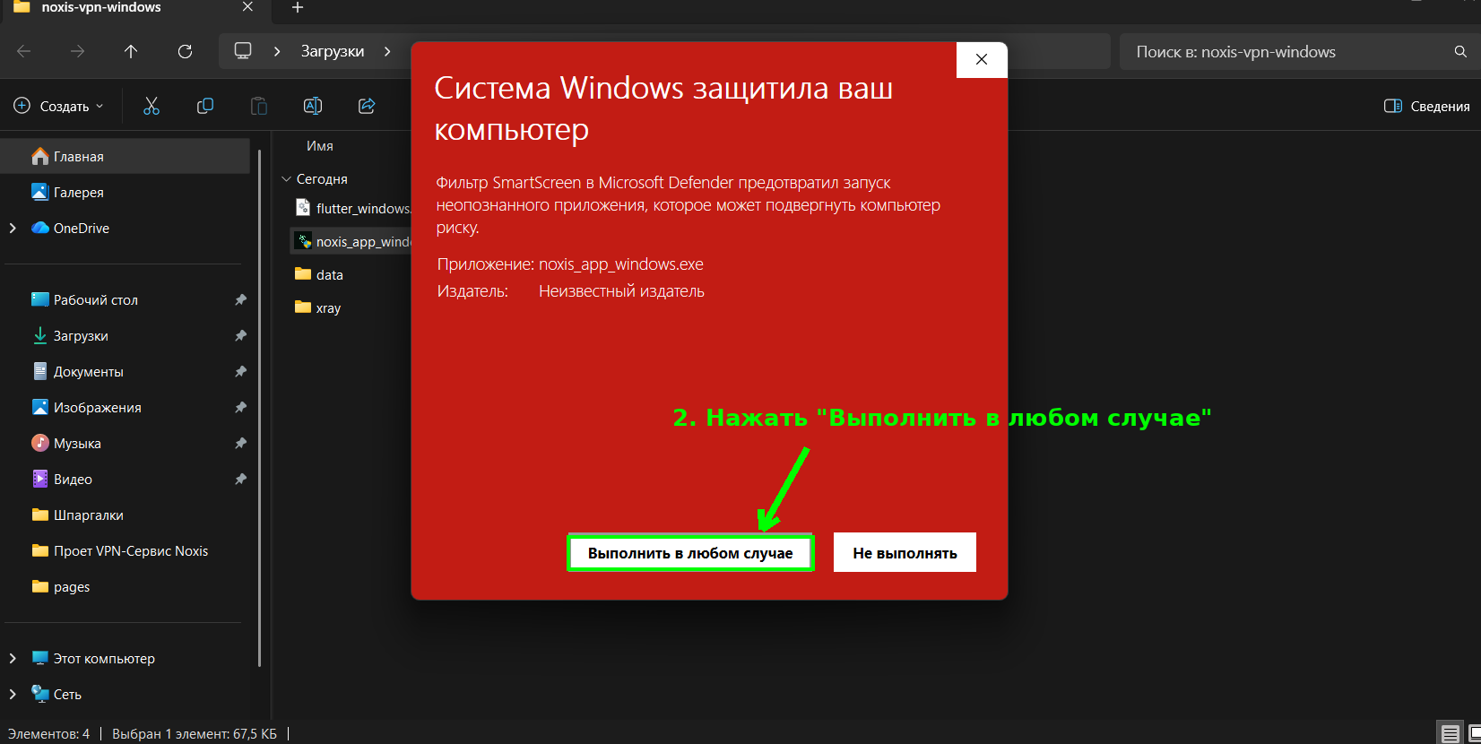
Task: Open the Создать dropdown menu
Action: (x=59, y=106)
